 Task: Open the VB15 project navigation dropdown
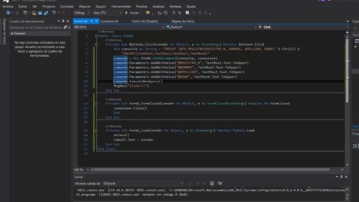[x=119, y=27]
